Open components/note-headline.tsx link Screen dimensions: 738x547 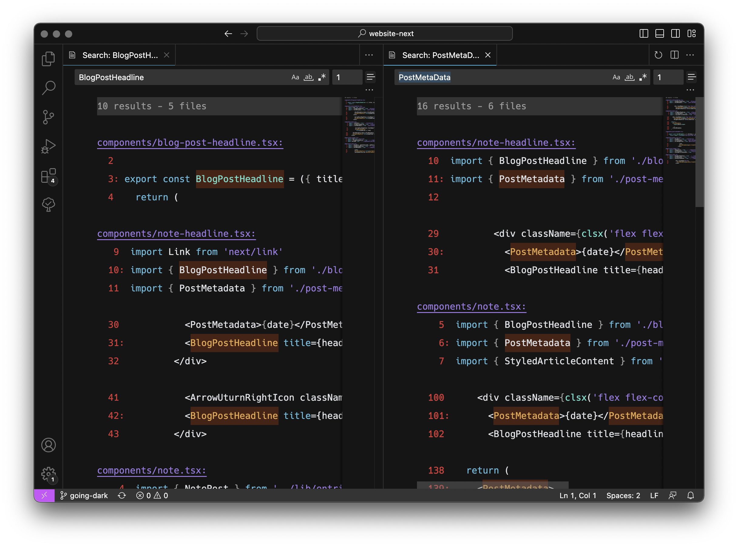[176, 233]
